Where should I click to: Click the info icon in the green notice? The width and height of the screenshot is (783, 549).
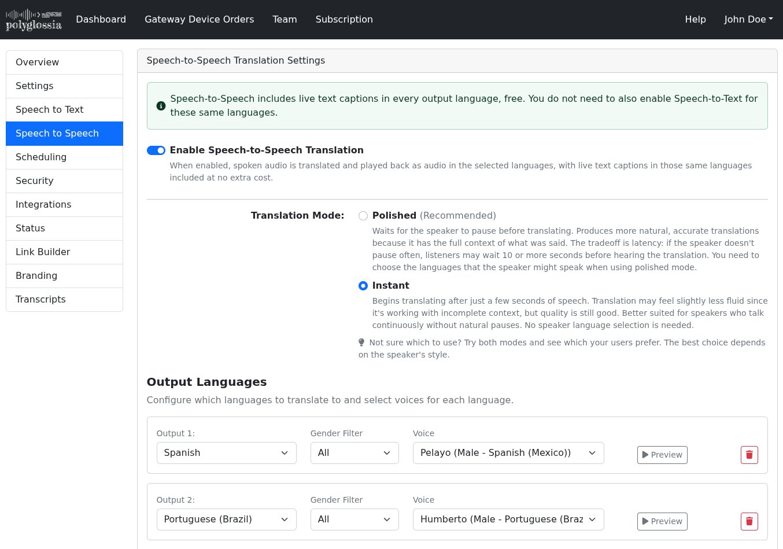click(161, 106)
